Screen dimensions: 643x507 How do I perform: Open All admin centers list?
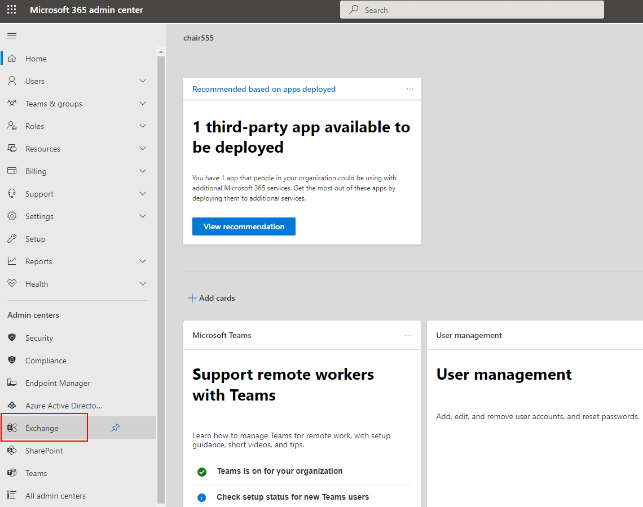click(x=55, y=496)
